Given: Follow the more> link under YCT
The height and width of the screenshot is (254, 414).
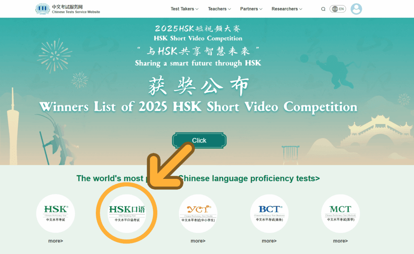Looking at the screenshot, I should tap(198, 241).
